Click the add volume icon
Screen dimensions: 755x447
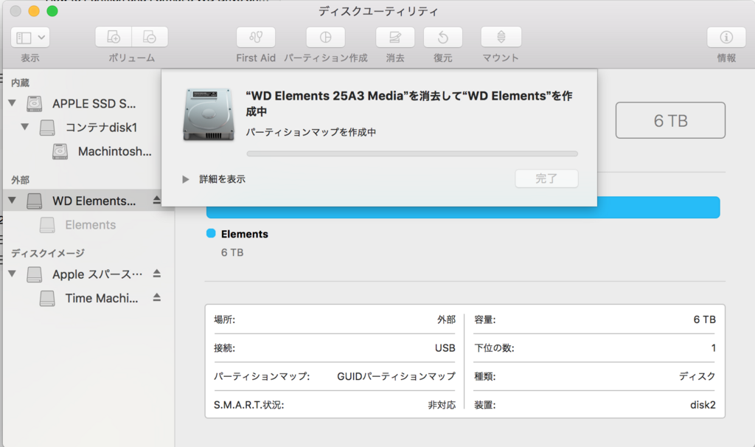[113, 37]
